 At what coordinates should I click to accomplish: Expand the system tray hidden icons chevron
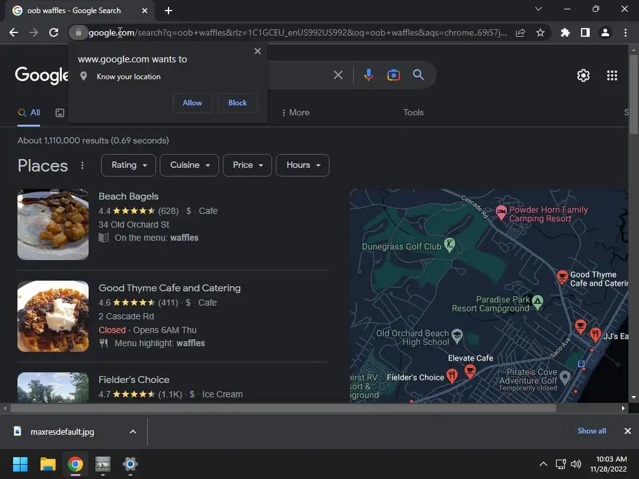[544, 464]
